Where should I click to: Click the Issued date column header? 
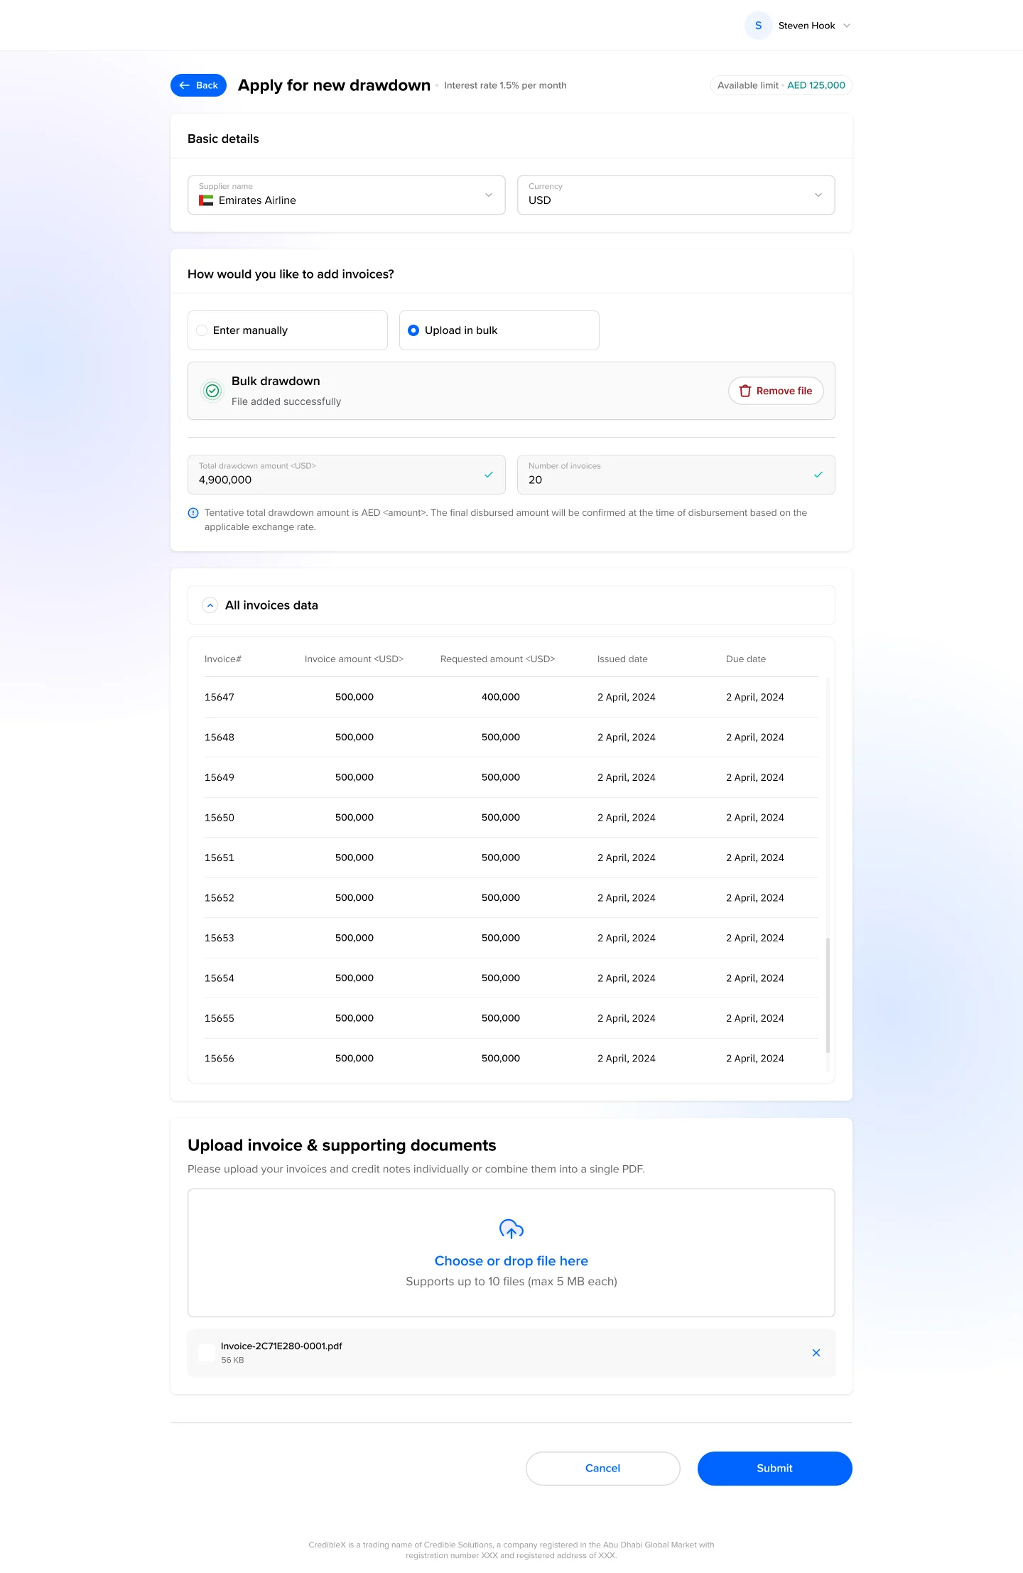point(622,659)
